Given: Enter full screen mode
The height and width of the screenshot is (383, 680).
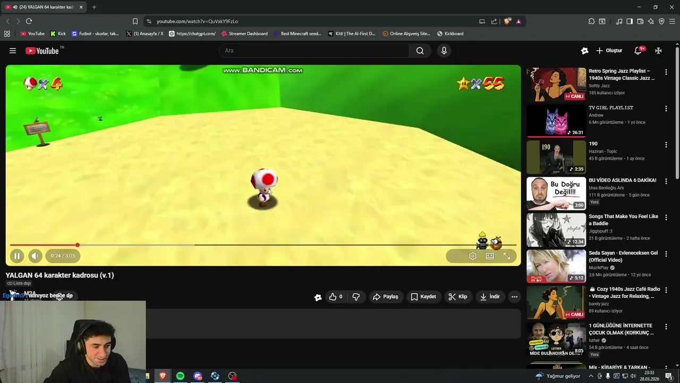Looking at the screenshot, I should tap(507, 256).
